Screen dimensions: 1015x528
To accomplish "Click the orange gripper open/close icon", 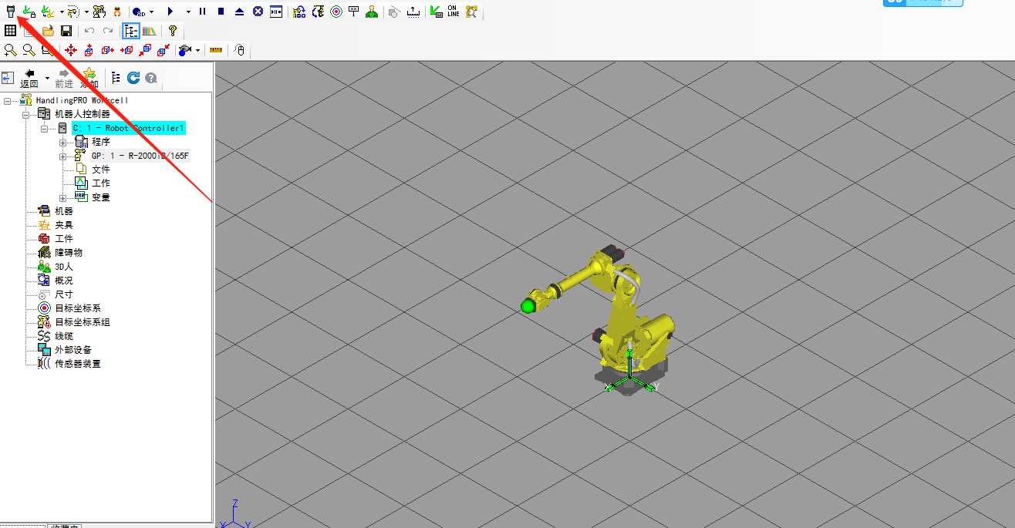I will pyautogui.click(x=116, y=12).
